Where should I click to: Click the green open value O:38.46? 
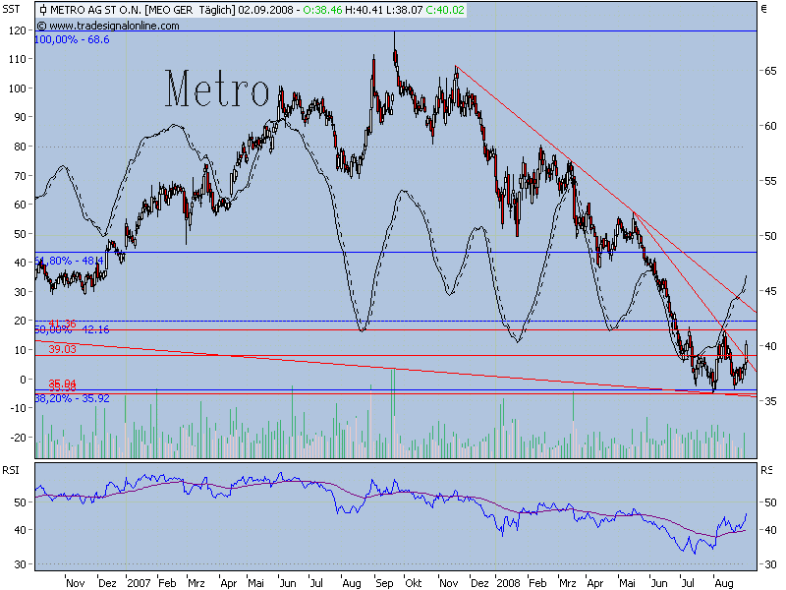coord(323,10)
